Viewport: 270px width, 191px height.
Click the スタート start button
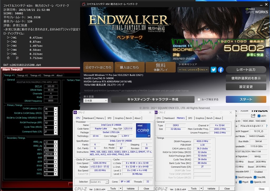[246, 99]
